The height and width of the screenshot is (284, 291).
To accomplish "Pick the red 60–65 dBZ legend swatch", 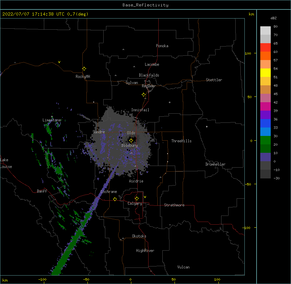I will [265, 48].
